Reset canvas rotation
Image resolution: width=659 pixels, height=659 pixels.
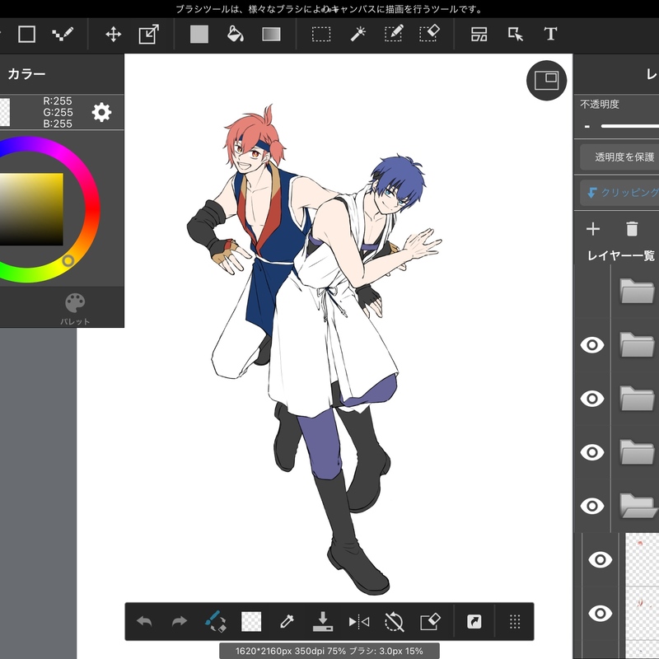[x=395, y=621]
